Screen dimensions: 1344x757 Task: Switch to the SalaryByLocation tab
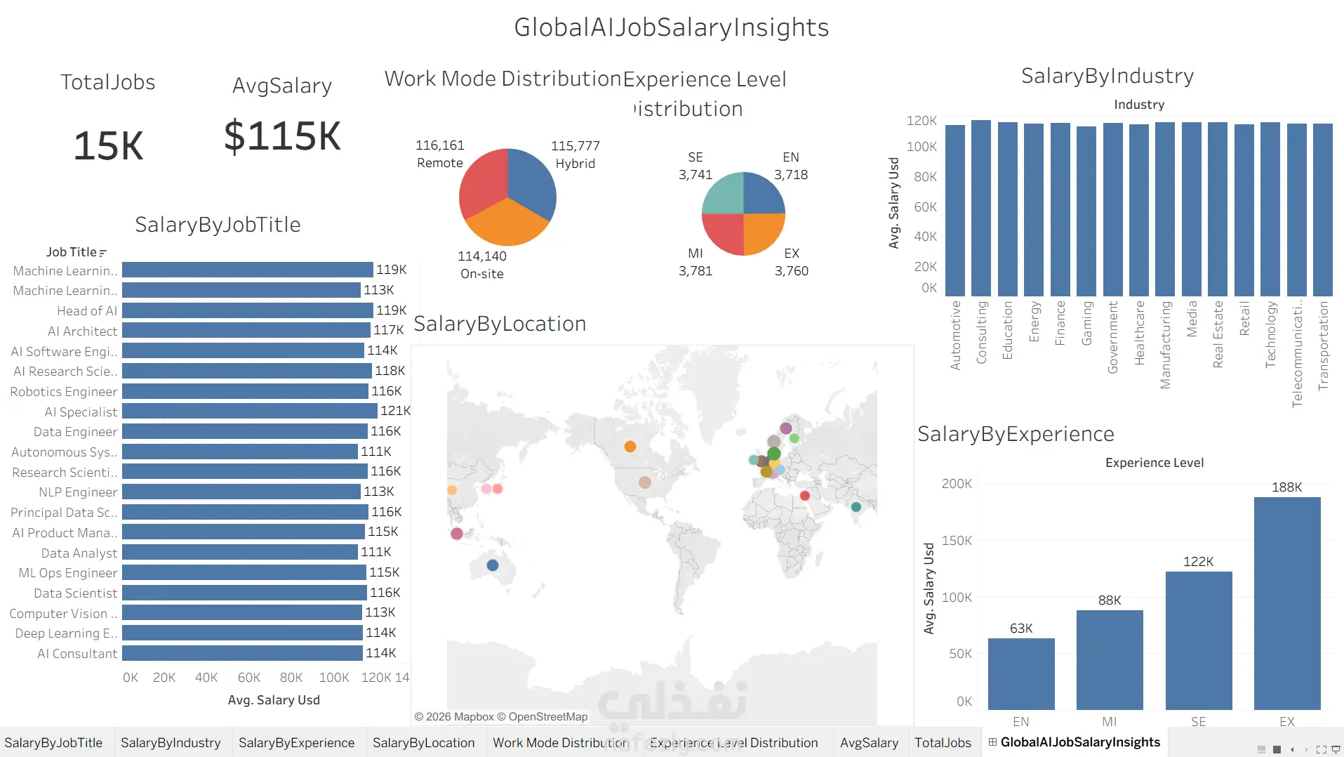click(x=423, y=742)
